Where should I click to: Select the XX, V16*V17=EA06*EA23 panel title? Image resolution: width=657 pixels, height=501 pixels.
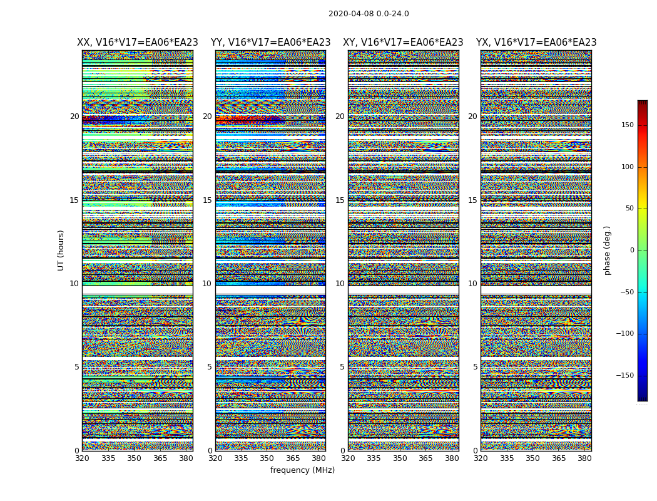pos(138,43)
